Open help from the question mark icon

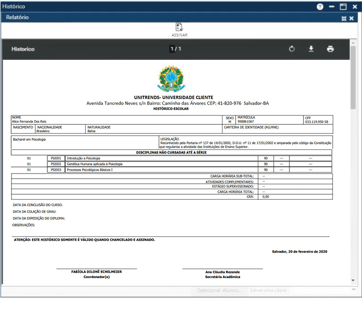point(320,7)
